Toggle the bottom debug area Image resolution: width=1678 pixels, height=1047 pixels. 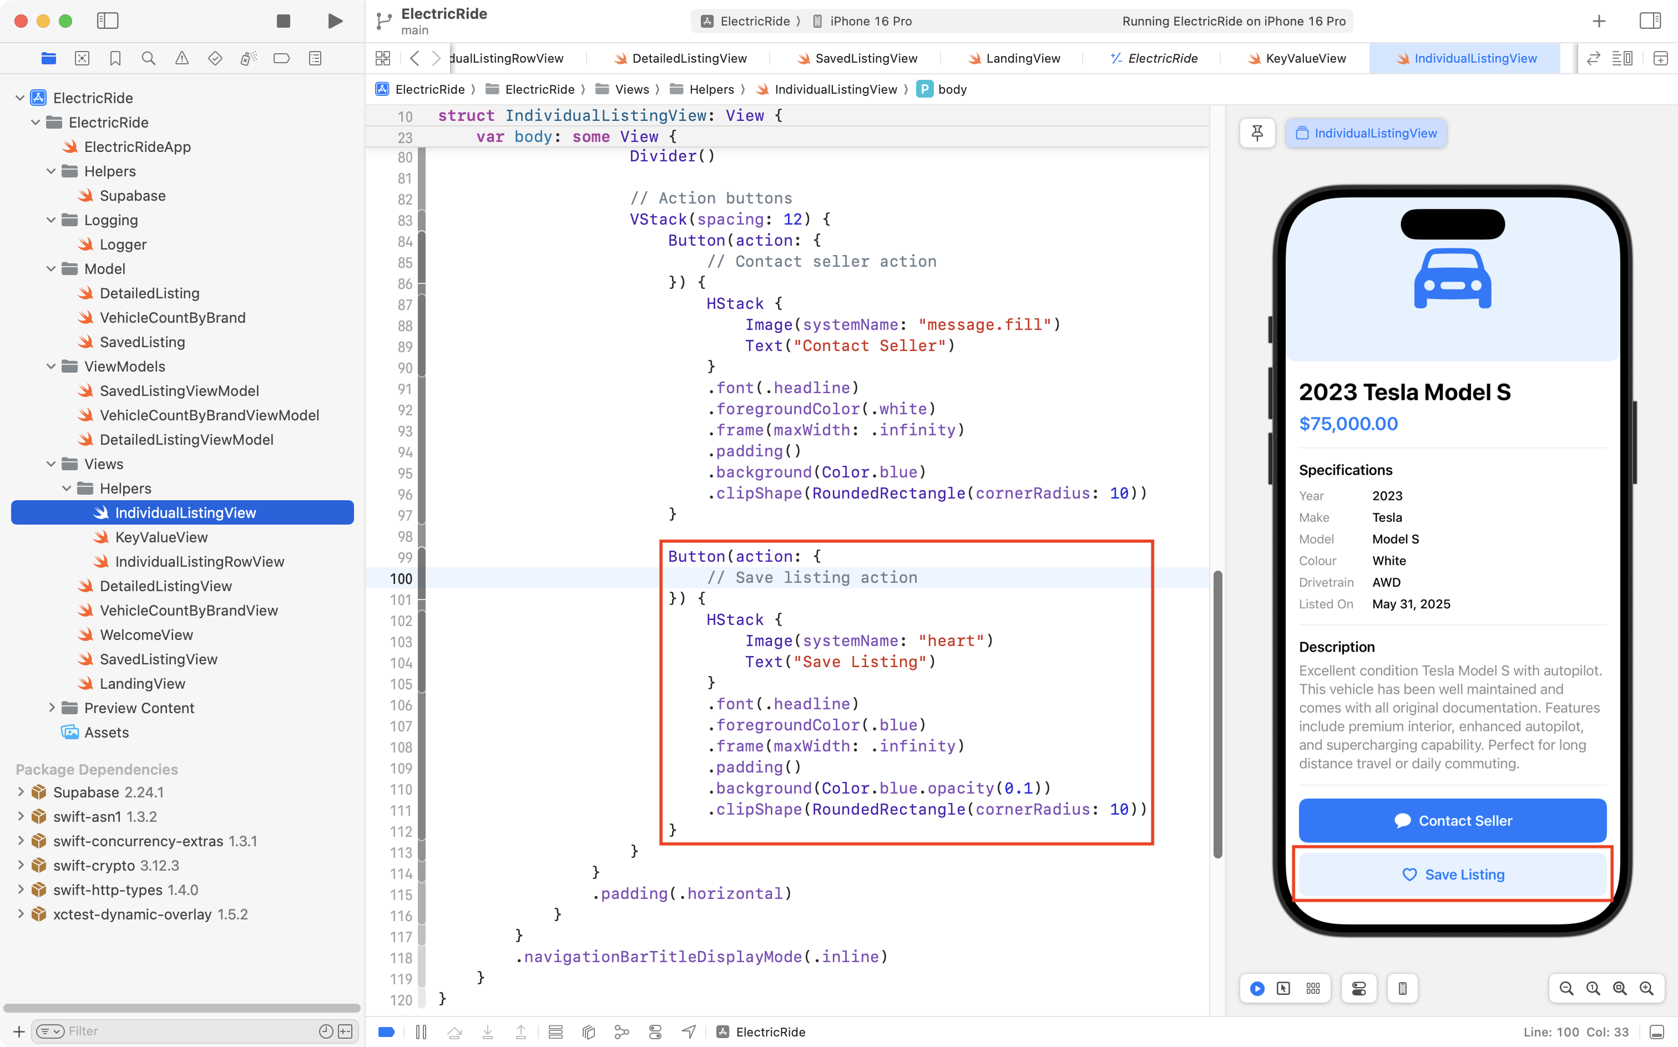point(1656,1032)
